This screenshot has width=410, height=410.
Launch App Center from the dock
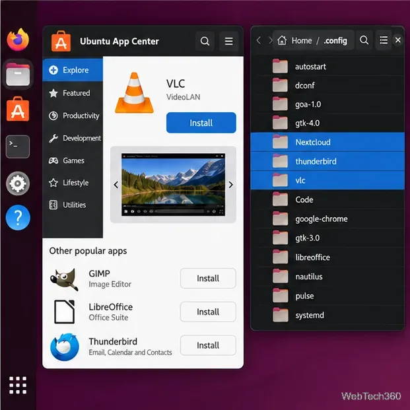pos(18,110)
